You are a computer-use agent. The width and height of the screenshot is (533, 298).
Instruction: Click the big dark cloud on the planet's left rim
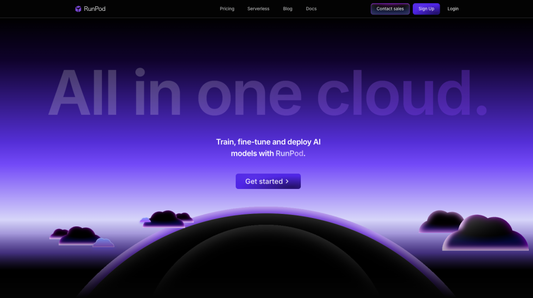164,220
